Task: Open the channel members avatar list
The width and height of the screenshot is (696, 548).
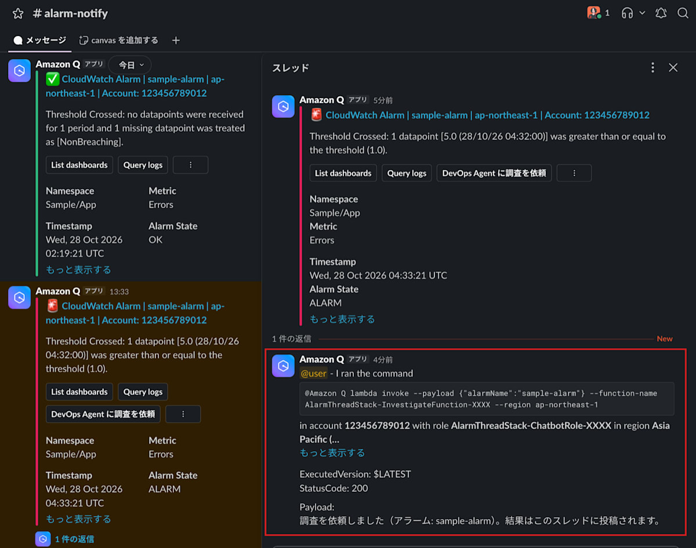Action: click(x=599, y=13)
